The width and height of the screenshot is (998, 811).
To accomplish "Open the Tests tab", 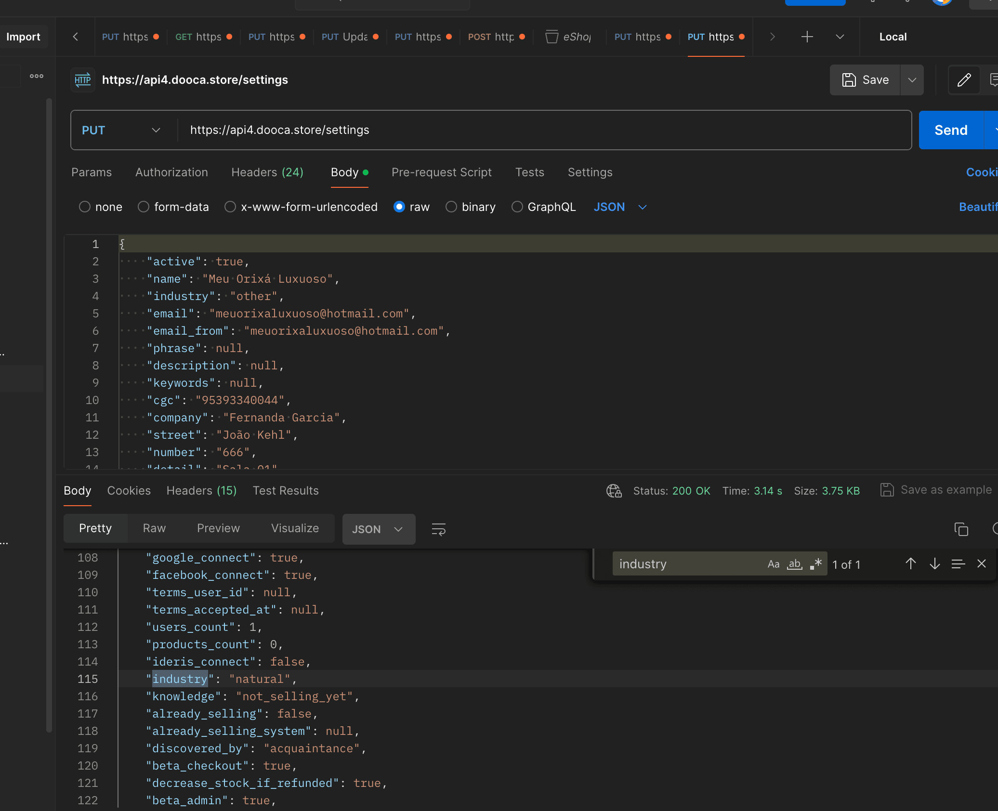I will tap(530, 172).
